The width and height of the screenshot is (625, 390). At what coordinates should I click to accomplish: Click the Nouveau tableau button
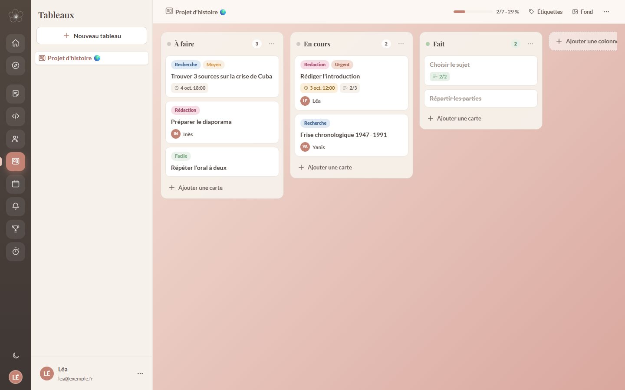tap(92, 36)
